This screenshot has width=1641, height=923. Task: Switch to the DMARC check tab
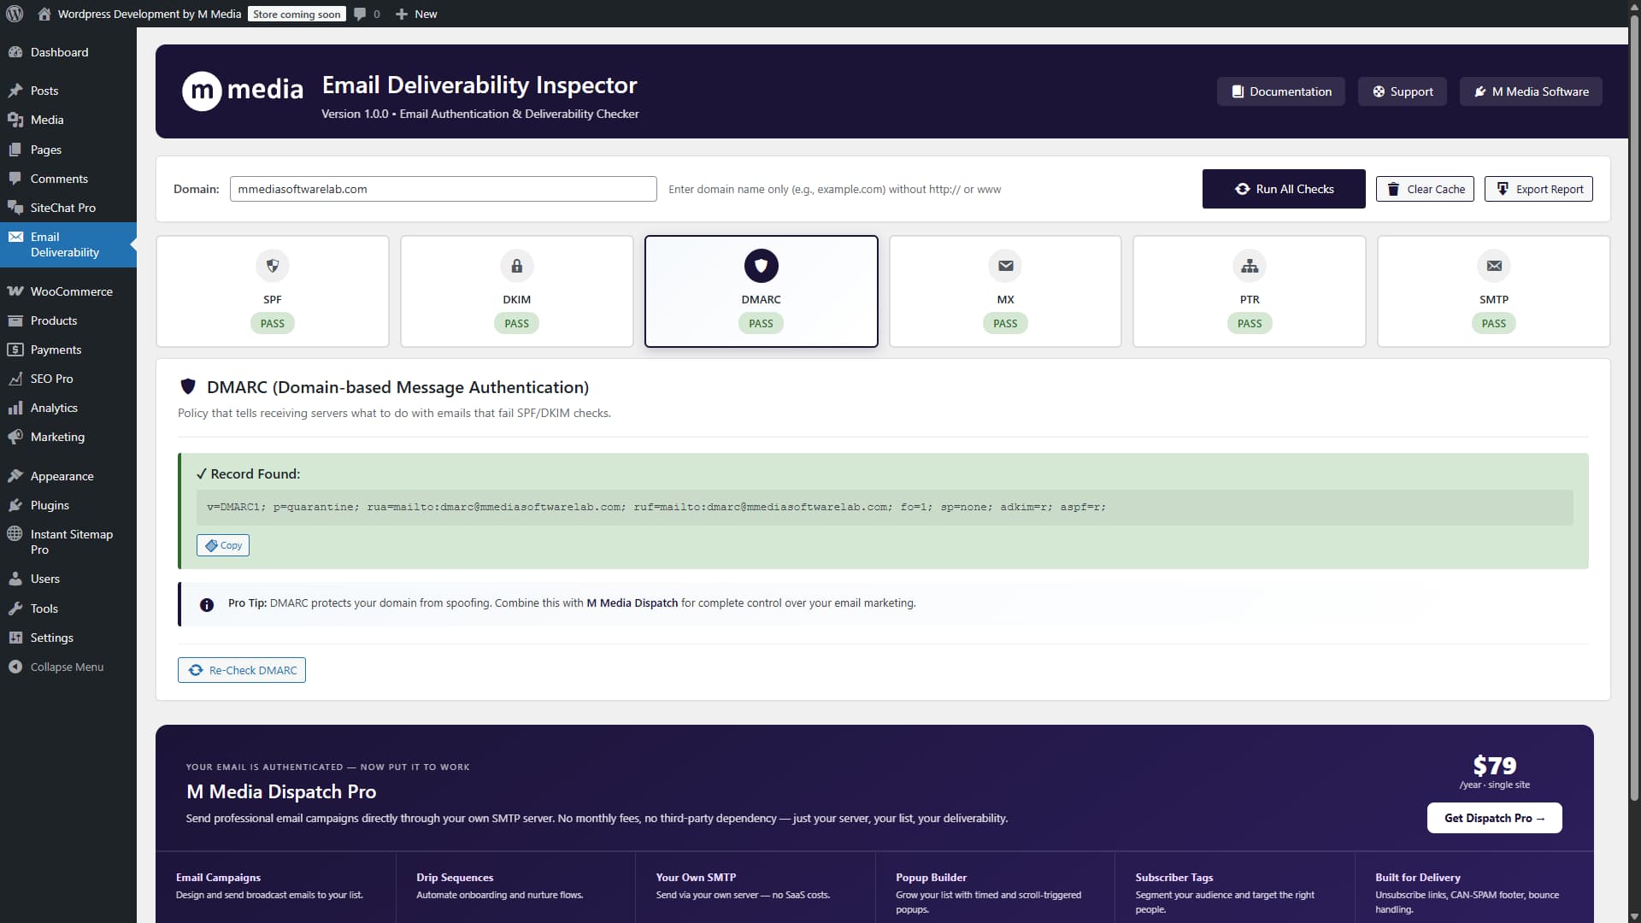[x=761, y=291]
